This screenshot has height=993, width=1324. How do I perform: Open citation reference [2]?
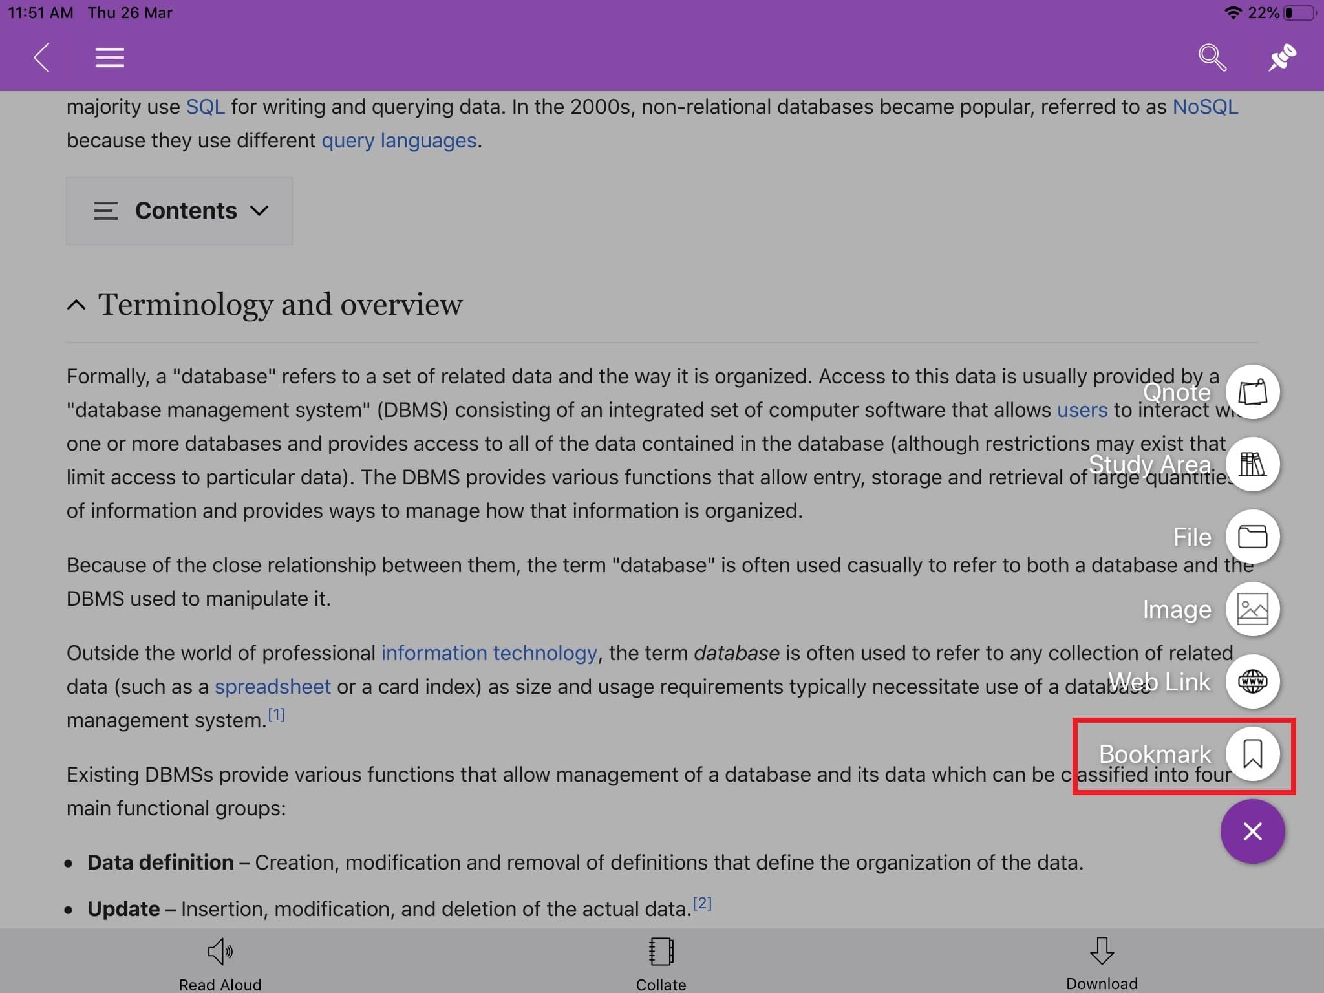coord(702,903)
